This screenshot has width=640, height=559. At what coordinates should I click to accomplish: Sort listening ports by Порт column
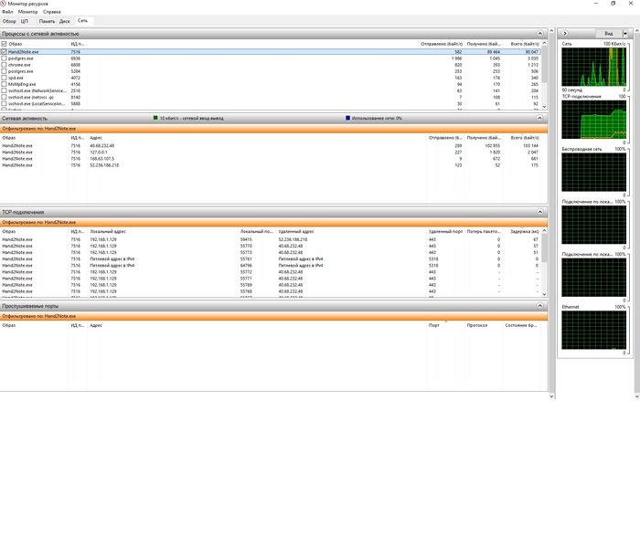pos(434,325)
